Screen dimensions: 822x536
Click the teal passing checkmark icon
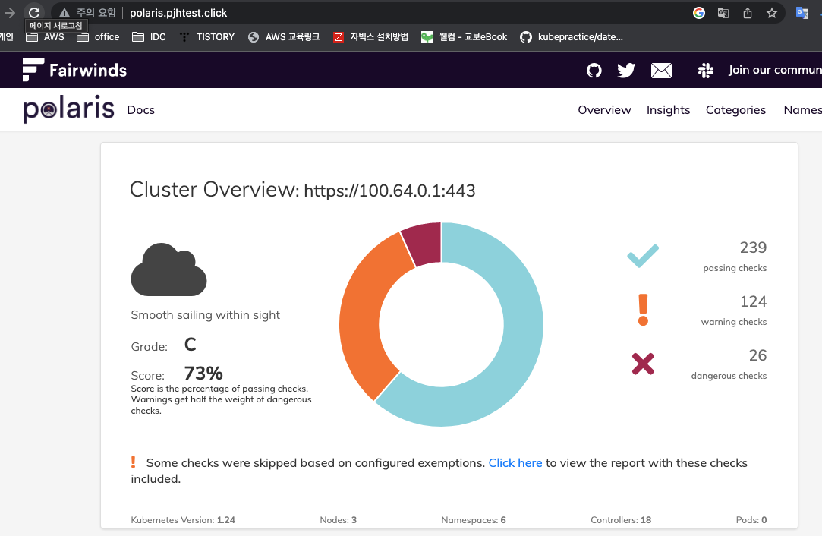[643, 256]
